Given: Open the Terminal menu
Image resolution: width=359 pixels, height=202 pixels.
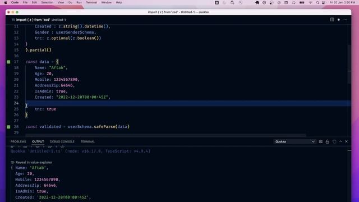Looking at the screenshot, I should 91,2.
